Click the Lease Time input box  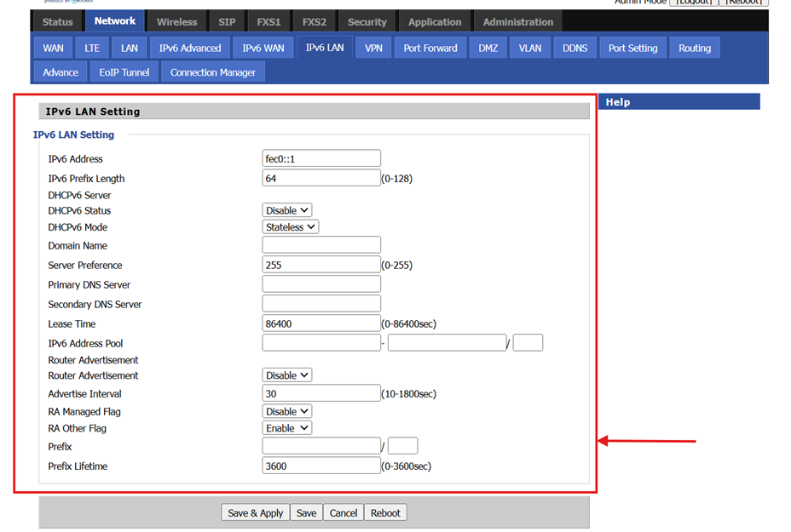(x=320, y=324)
